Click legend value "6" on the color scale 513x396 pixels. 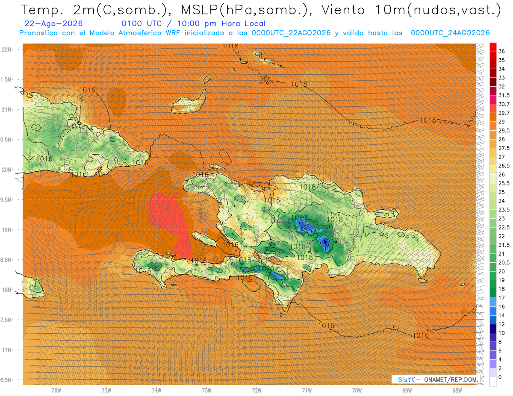pos(500,351)
